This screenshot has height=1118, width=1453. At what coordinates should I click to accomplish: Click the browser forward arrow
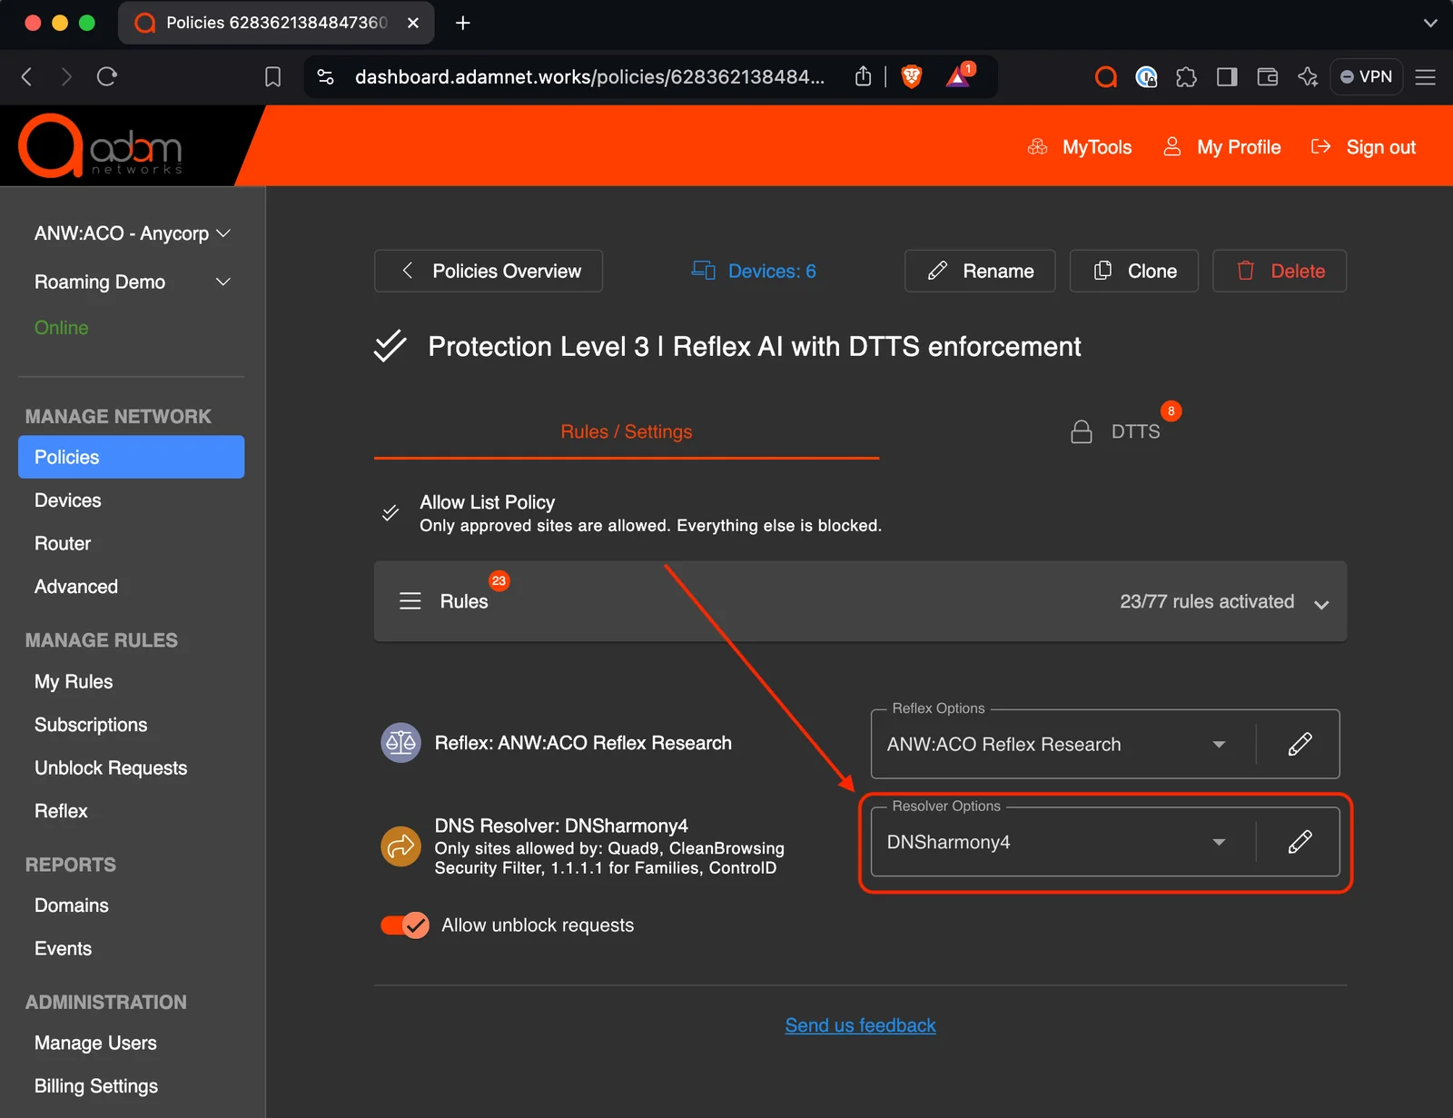click(66, 77)
